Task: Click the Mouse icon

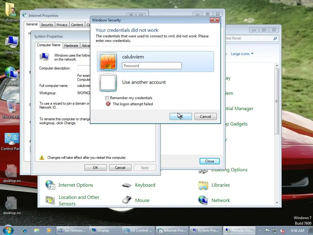Action: [127, 200]
